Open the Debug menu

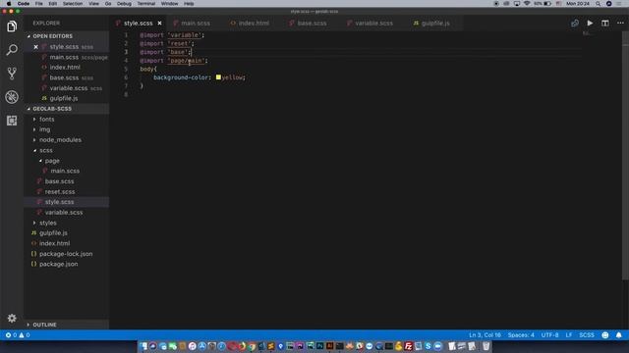point(124,4)
